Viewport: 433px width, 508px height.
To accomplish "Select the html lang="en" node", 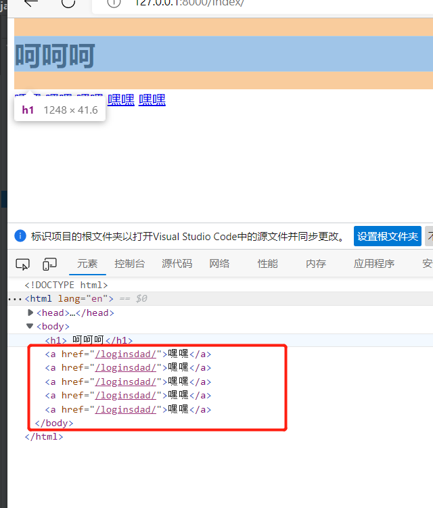I will point(69,298).
